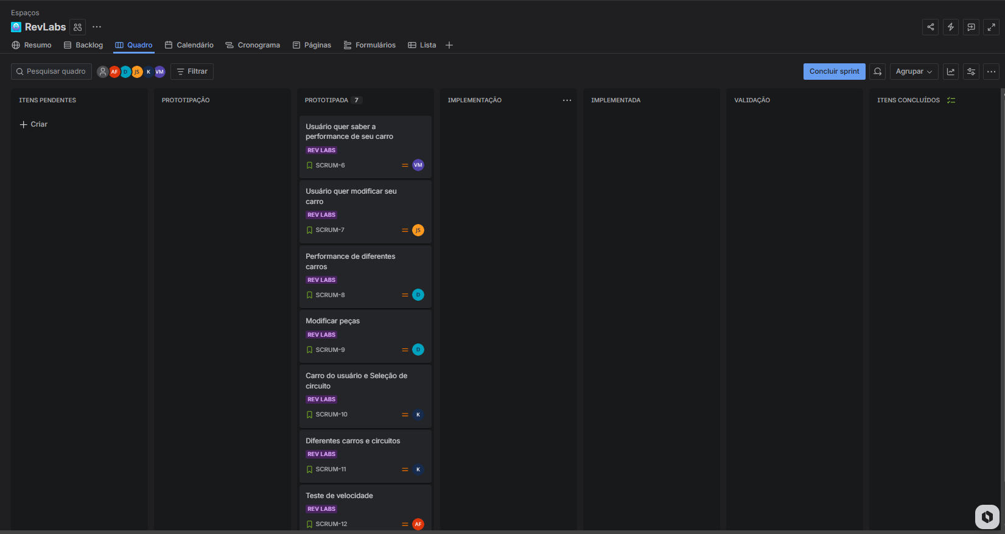Image resolution: width=1005 pixels, height=534 pixels.
Task: Open the Formulários tab
Action: (x=369, y=45)
